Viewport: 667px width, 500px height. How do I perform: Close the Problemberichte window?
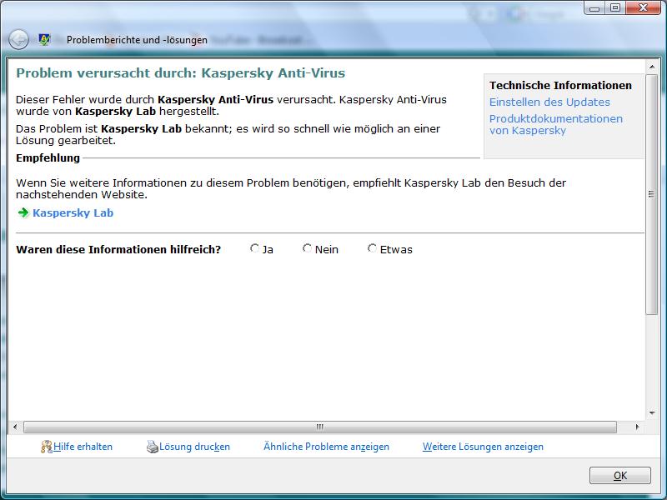tap(643, 8)
